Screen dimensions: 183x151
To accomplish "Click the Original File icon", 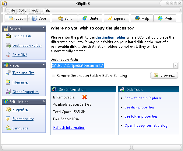I will click(8, 36).
